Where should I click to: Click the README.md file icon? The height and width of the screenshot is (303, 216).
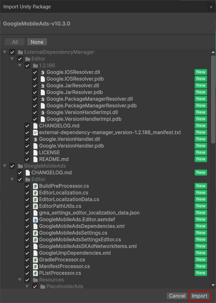point(35,159)
